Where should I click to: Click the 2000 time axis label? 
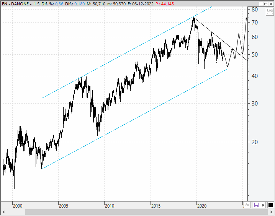click(18, 206)
